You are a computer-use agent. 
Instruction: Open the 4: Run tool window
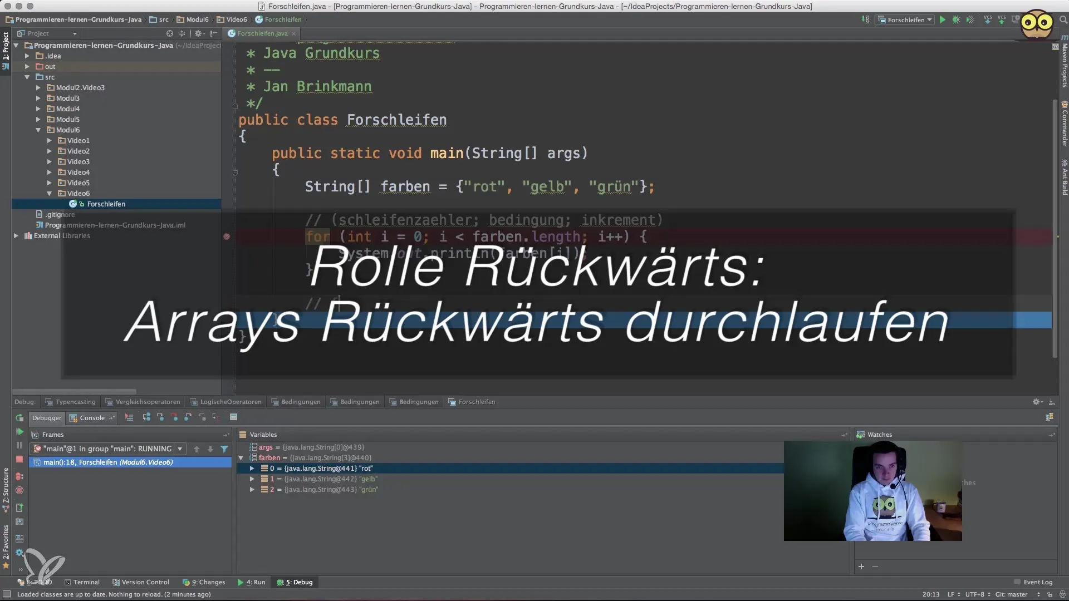coord(251,582)
